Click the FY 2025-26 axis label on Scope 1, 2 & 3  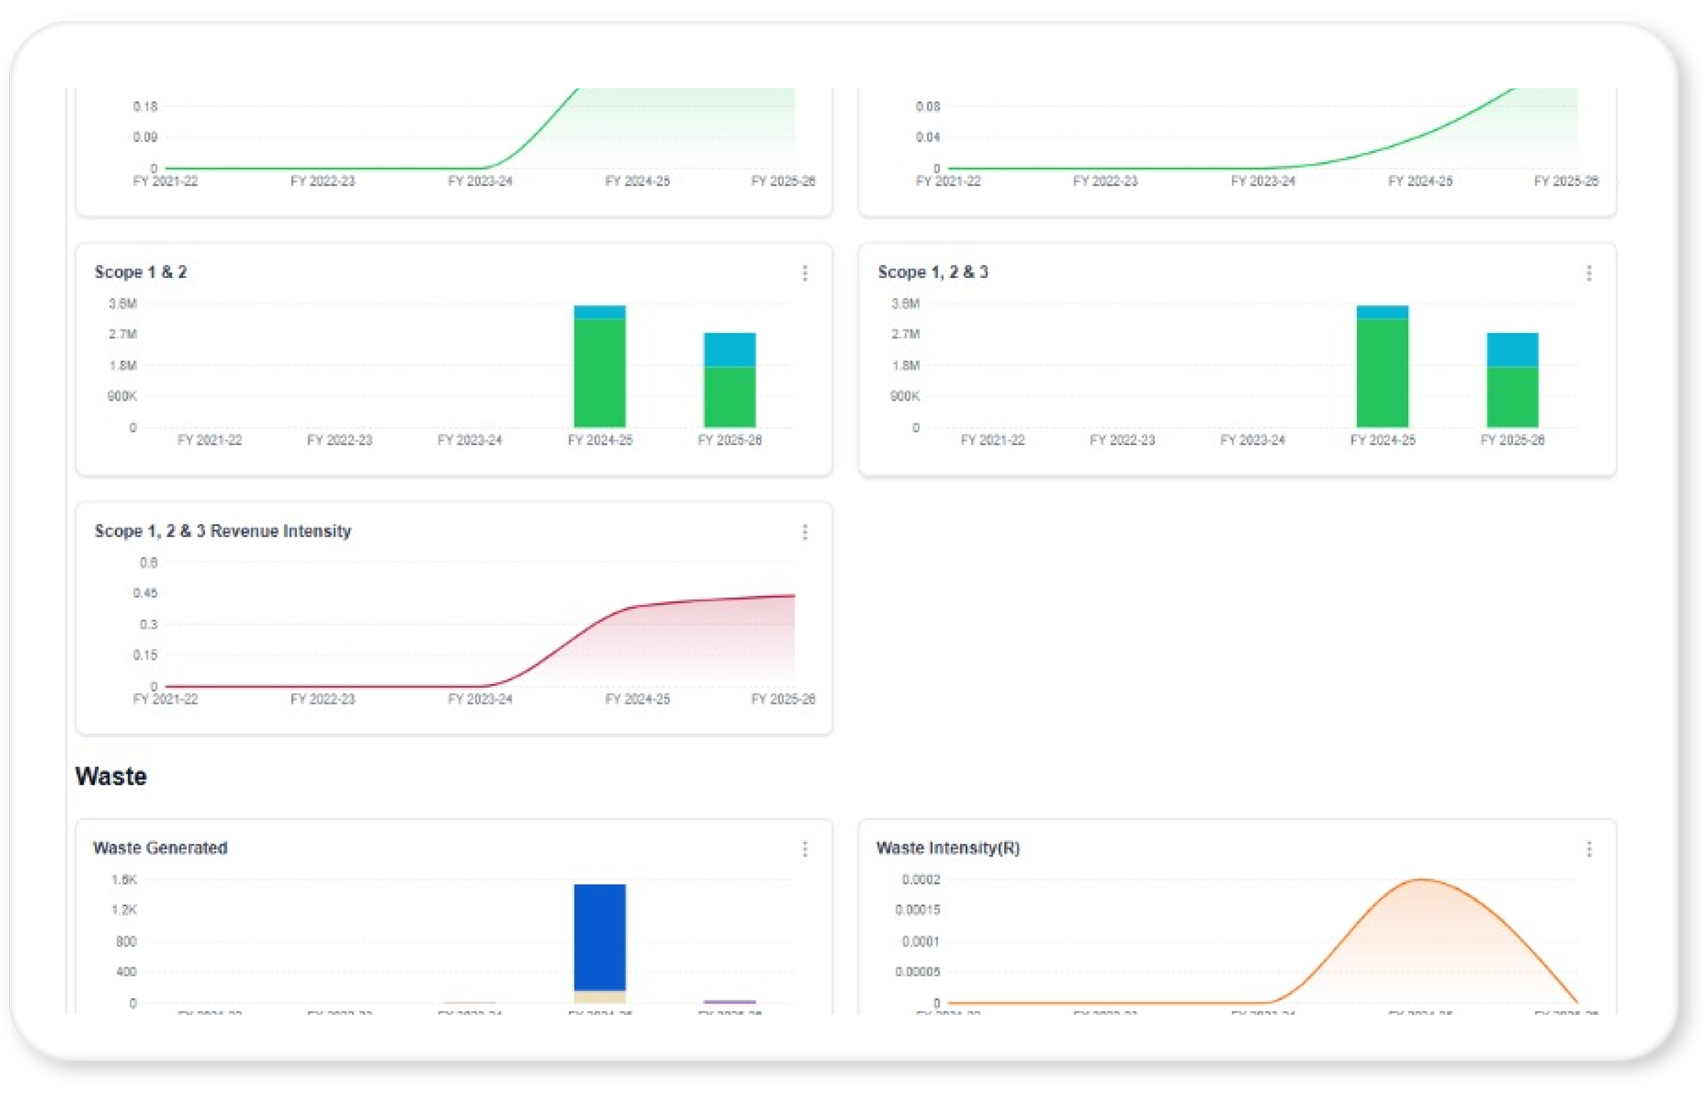point(1513,440)
